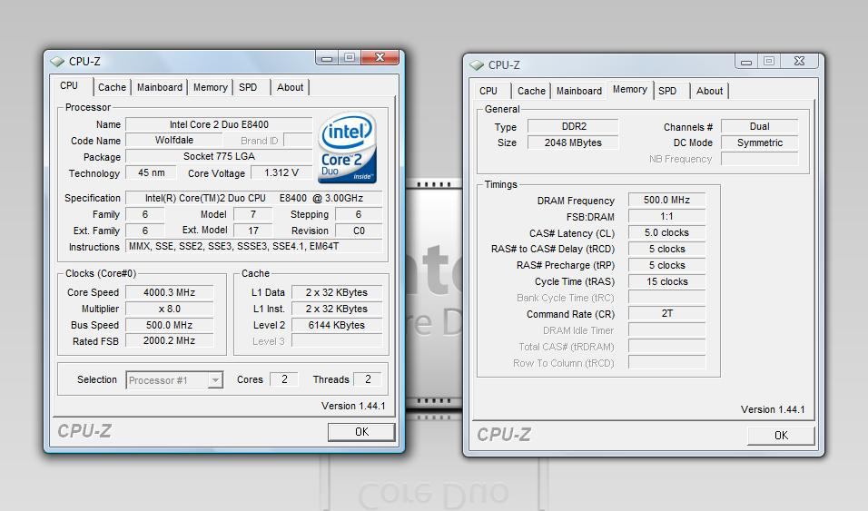Open the Cache tab in the left CPU-Z window
The image size is (868, 511).
click(x=112, y=87)
